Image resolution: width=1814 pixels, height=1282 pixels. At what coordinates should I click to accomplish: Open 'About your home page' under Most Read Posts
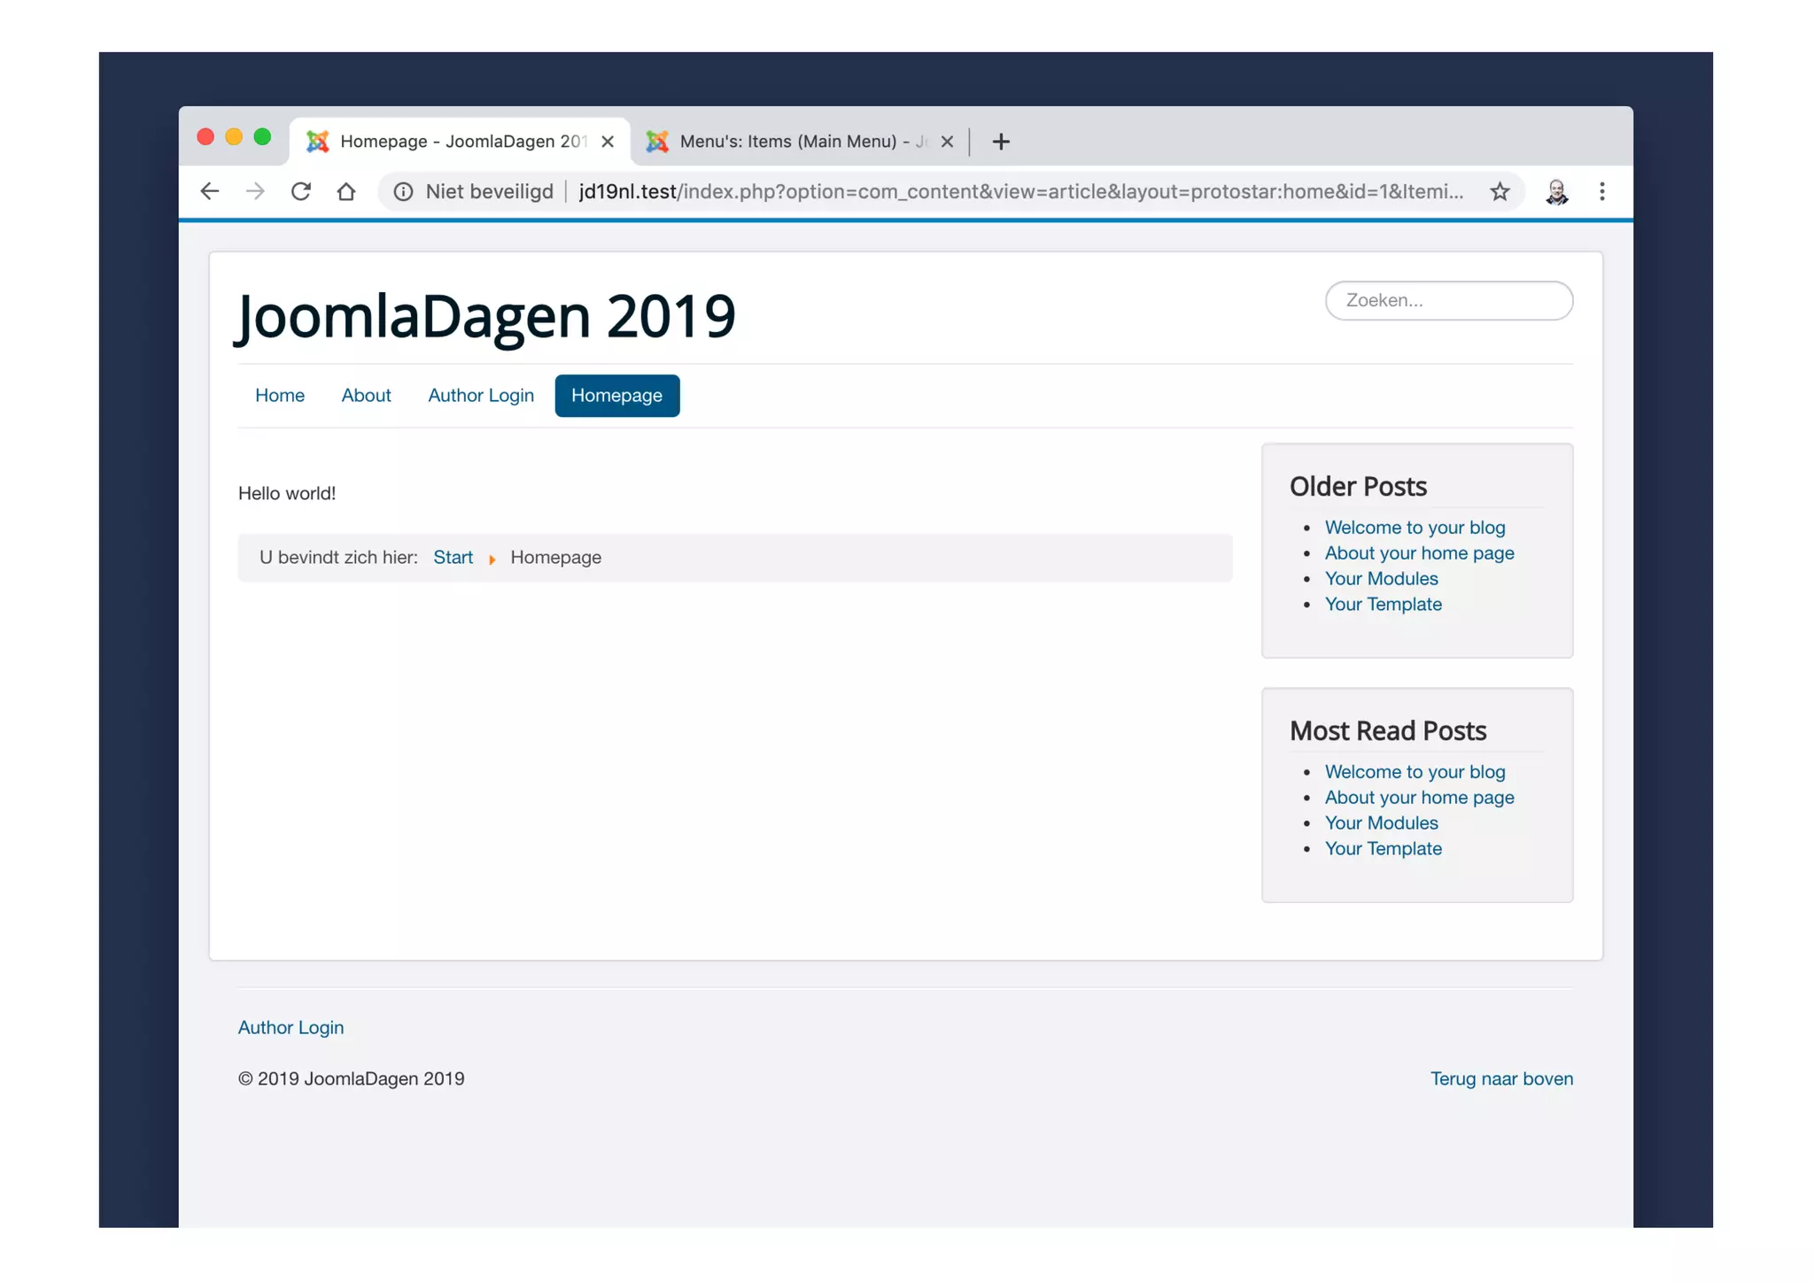[x=1419, y=797]
